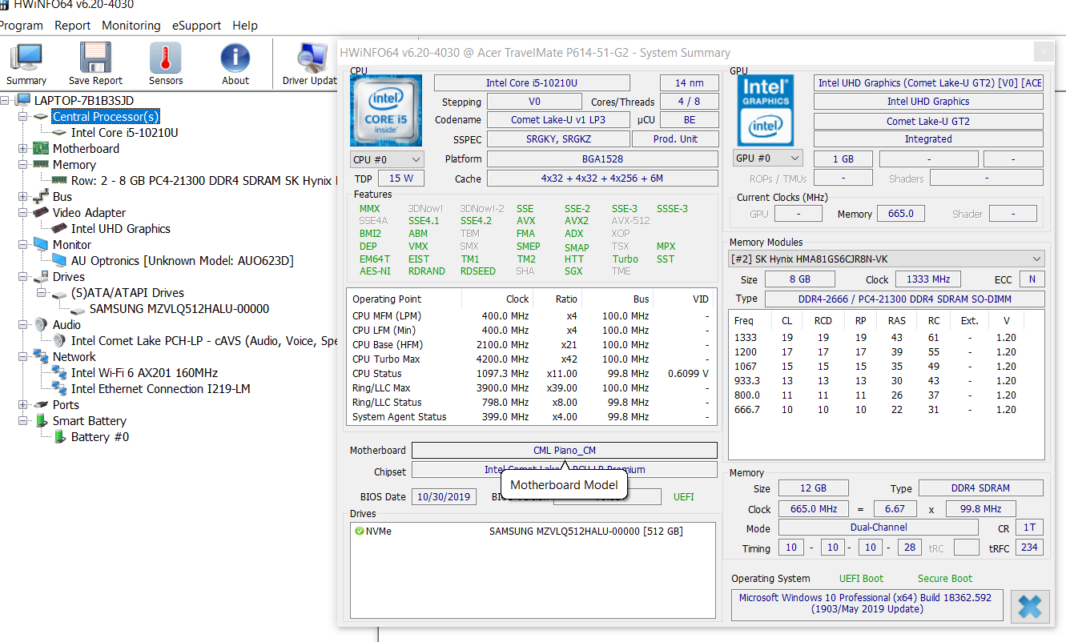Select Intel Ethernet Connection I219-LM
Image resolution: width=1066 pixels, height=642 pixels.
coord(160,389)
